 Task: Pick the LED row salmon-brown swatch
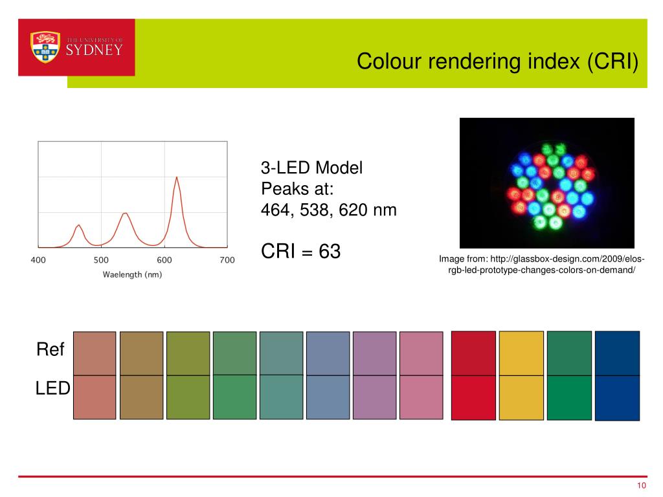tap(95, 397)
